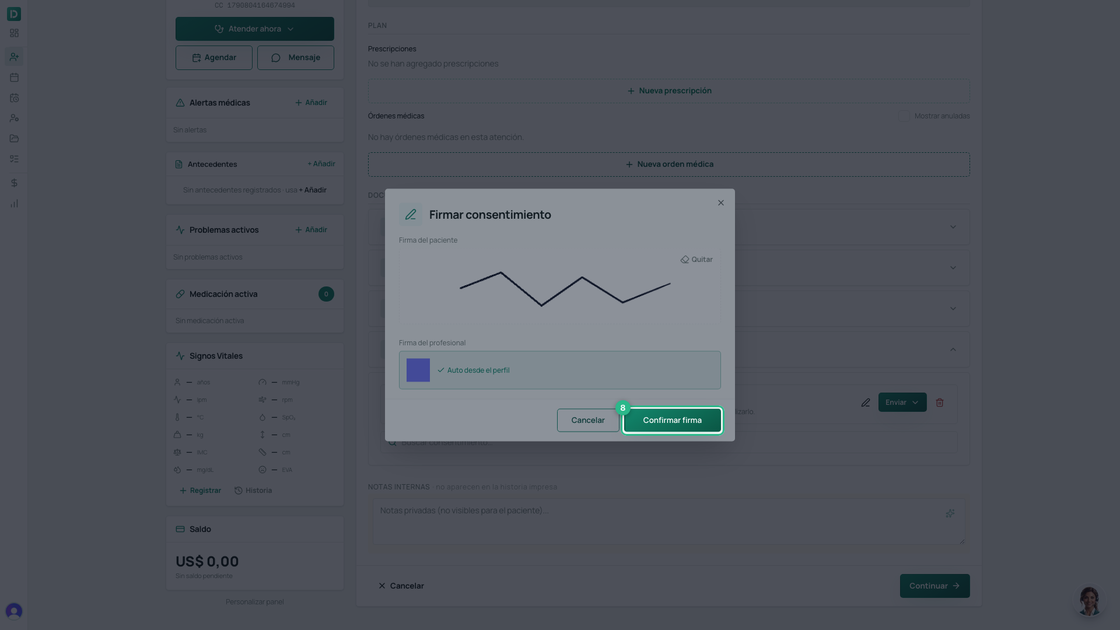Expand the second document section chevron

pos(953,268)
